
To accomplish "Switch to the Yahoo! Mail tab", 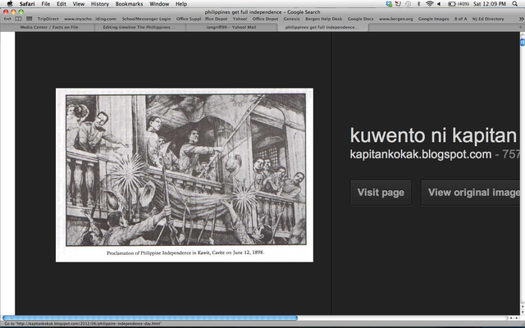I will pyautogui.click(x=231, y=27).
